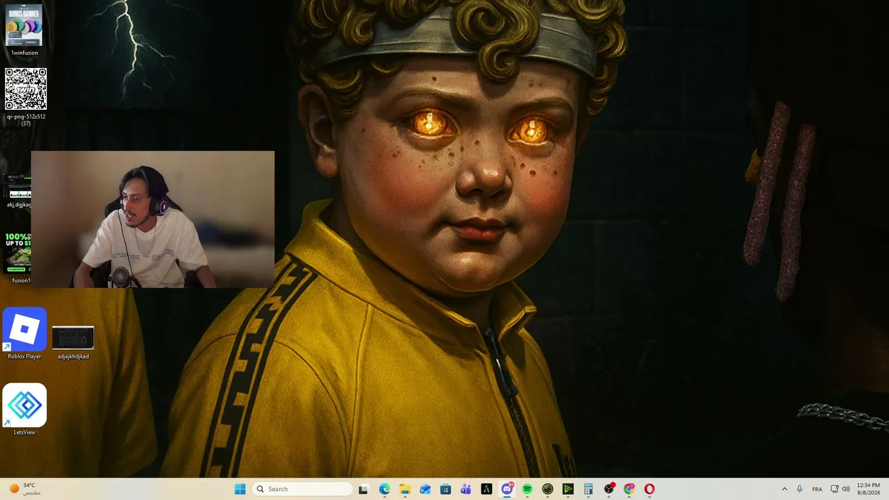Viewport: 889px width, 500px height.
Task: Expand the hidden system tray icons
Action: 785,489
